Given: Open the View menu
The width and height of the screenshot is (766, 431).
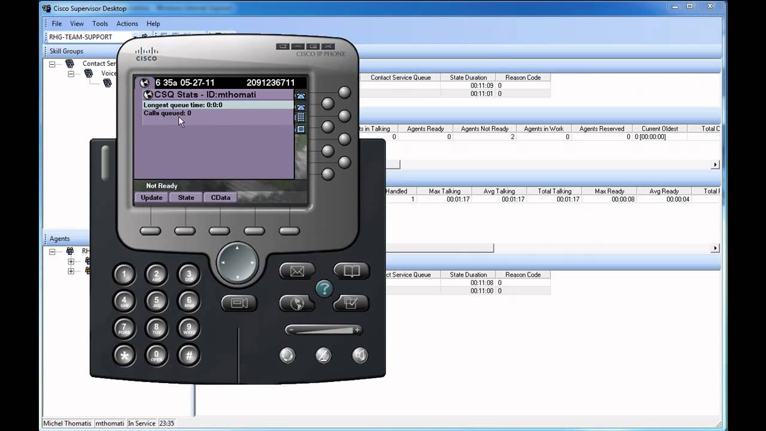Looking at the screenshot, I should [x=77, y=23].
